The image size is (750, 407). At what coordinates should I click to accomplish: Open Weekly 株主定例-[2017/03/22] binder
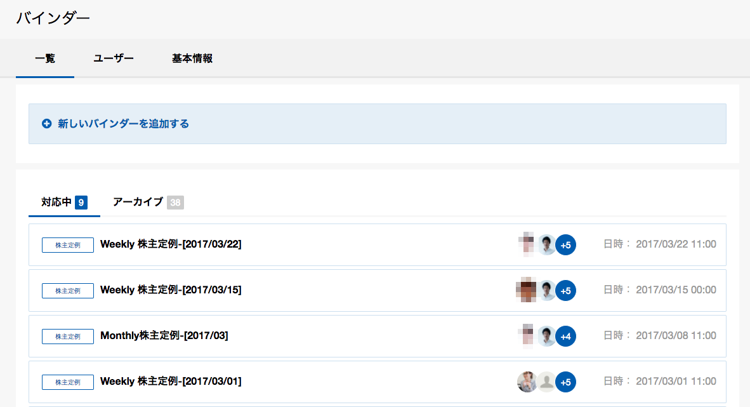tap(171, 244)
